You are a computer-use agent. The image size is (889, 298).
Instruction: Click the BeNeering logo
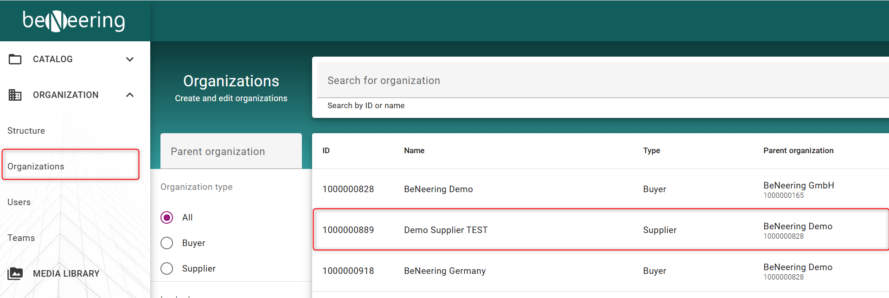[x=74, y=21]
